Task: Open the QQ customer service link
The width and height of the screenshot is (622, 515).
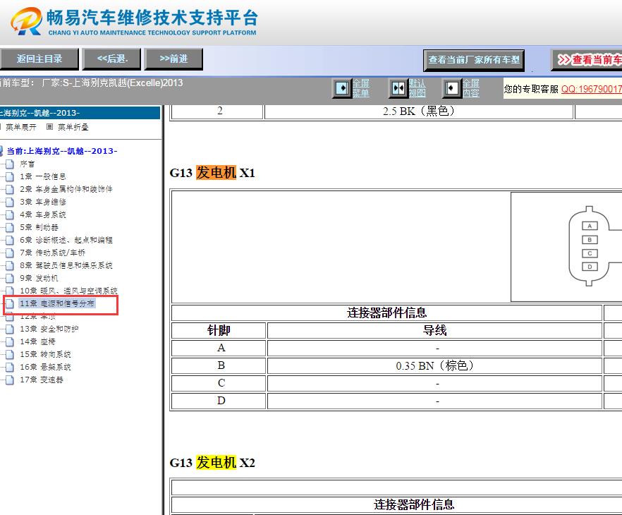Action: click(592, 89)
